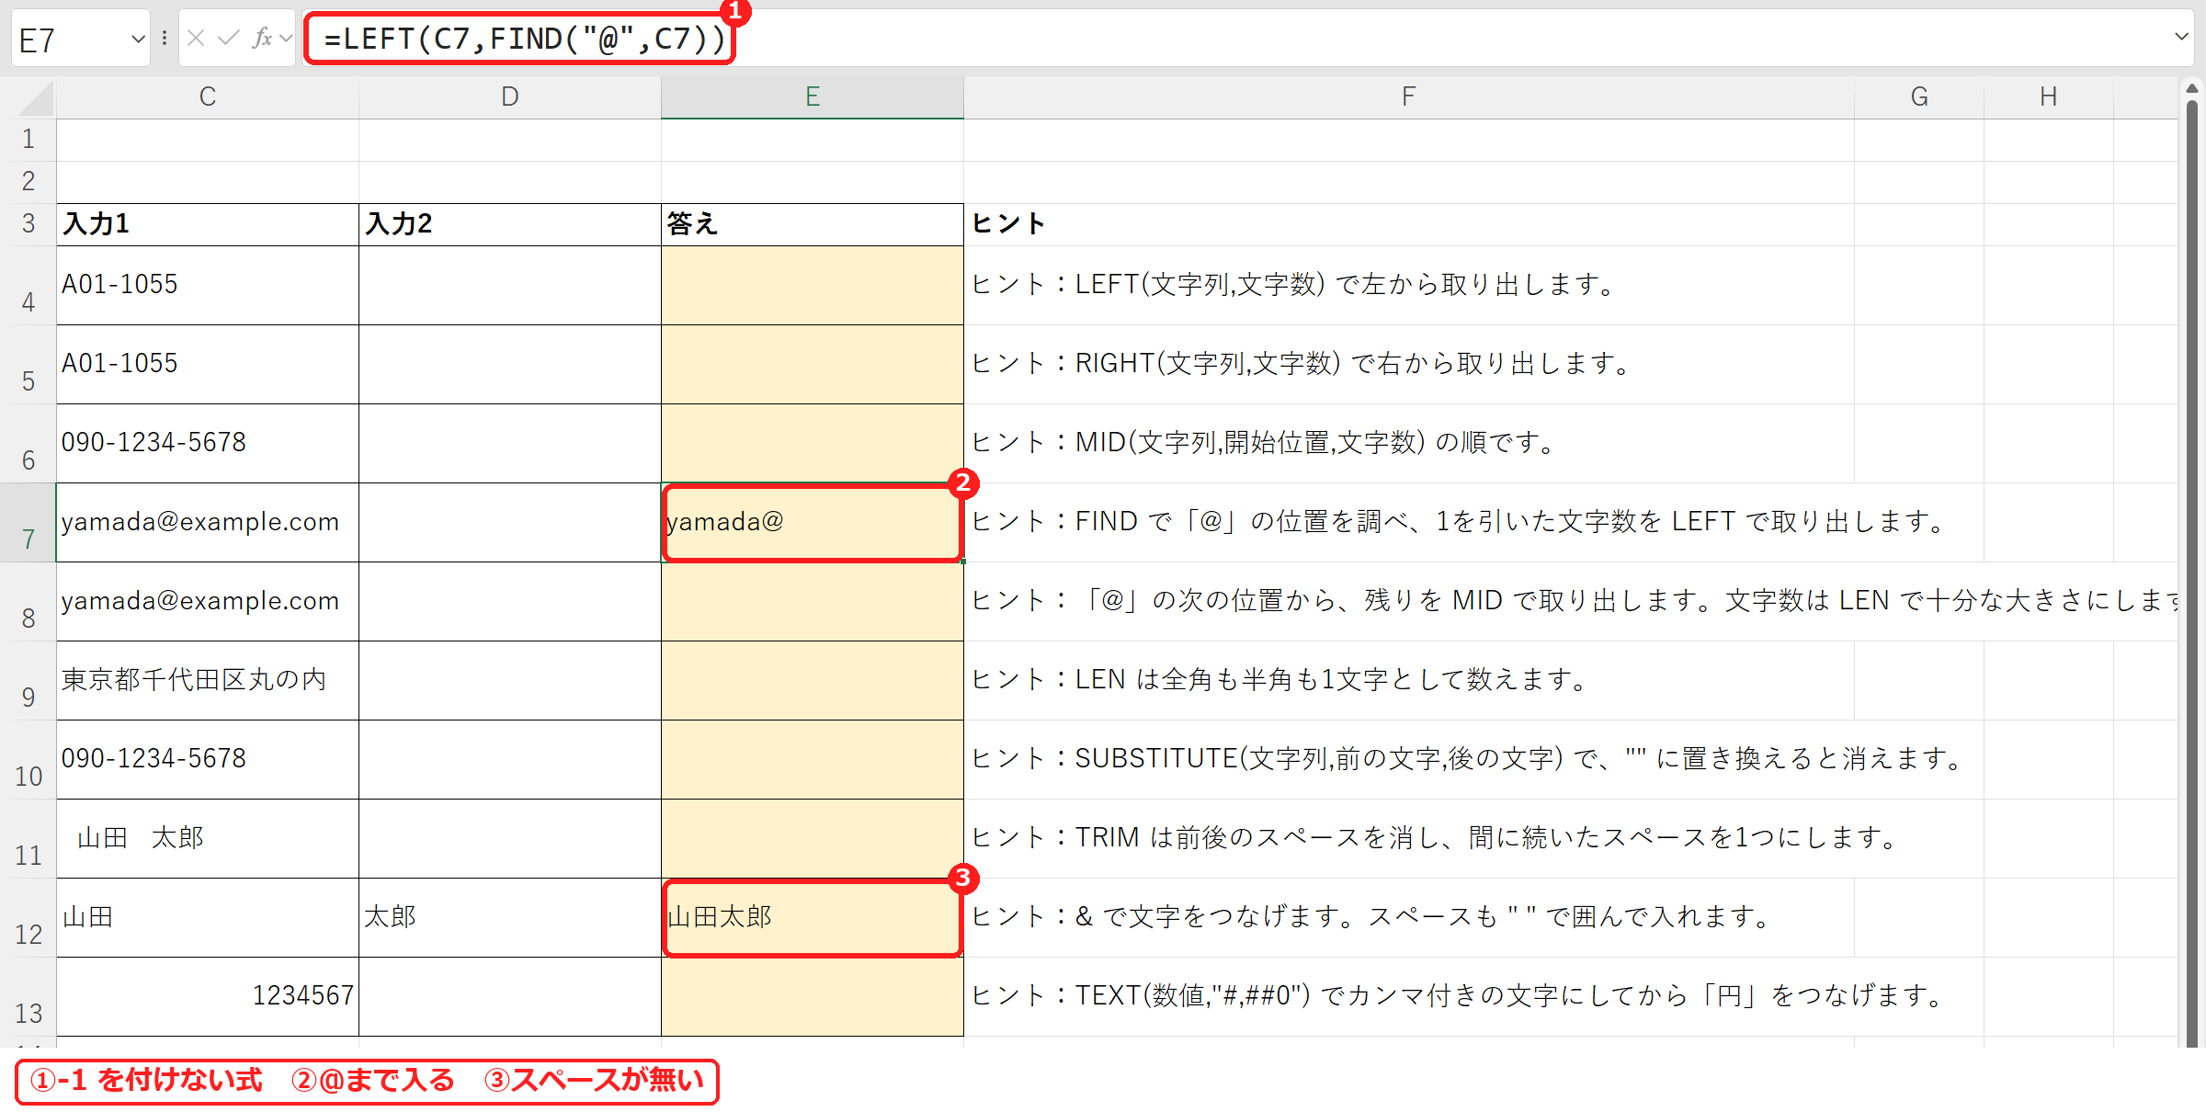Click the hint about RIGHT(文字列,文字数)
Image resolution: width=2206 pixels, height=1112 pixels.
coord(1302,364)
